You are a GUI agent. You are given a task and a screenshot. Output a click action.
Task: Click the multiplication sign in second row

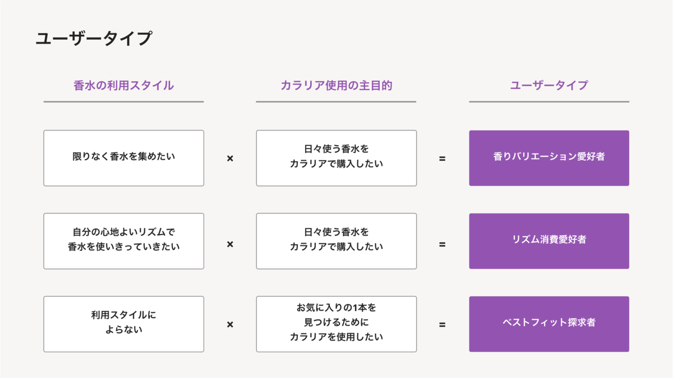pos(230,244)
